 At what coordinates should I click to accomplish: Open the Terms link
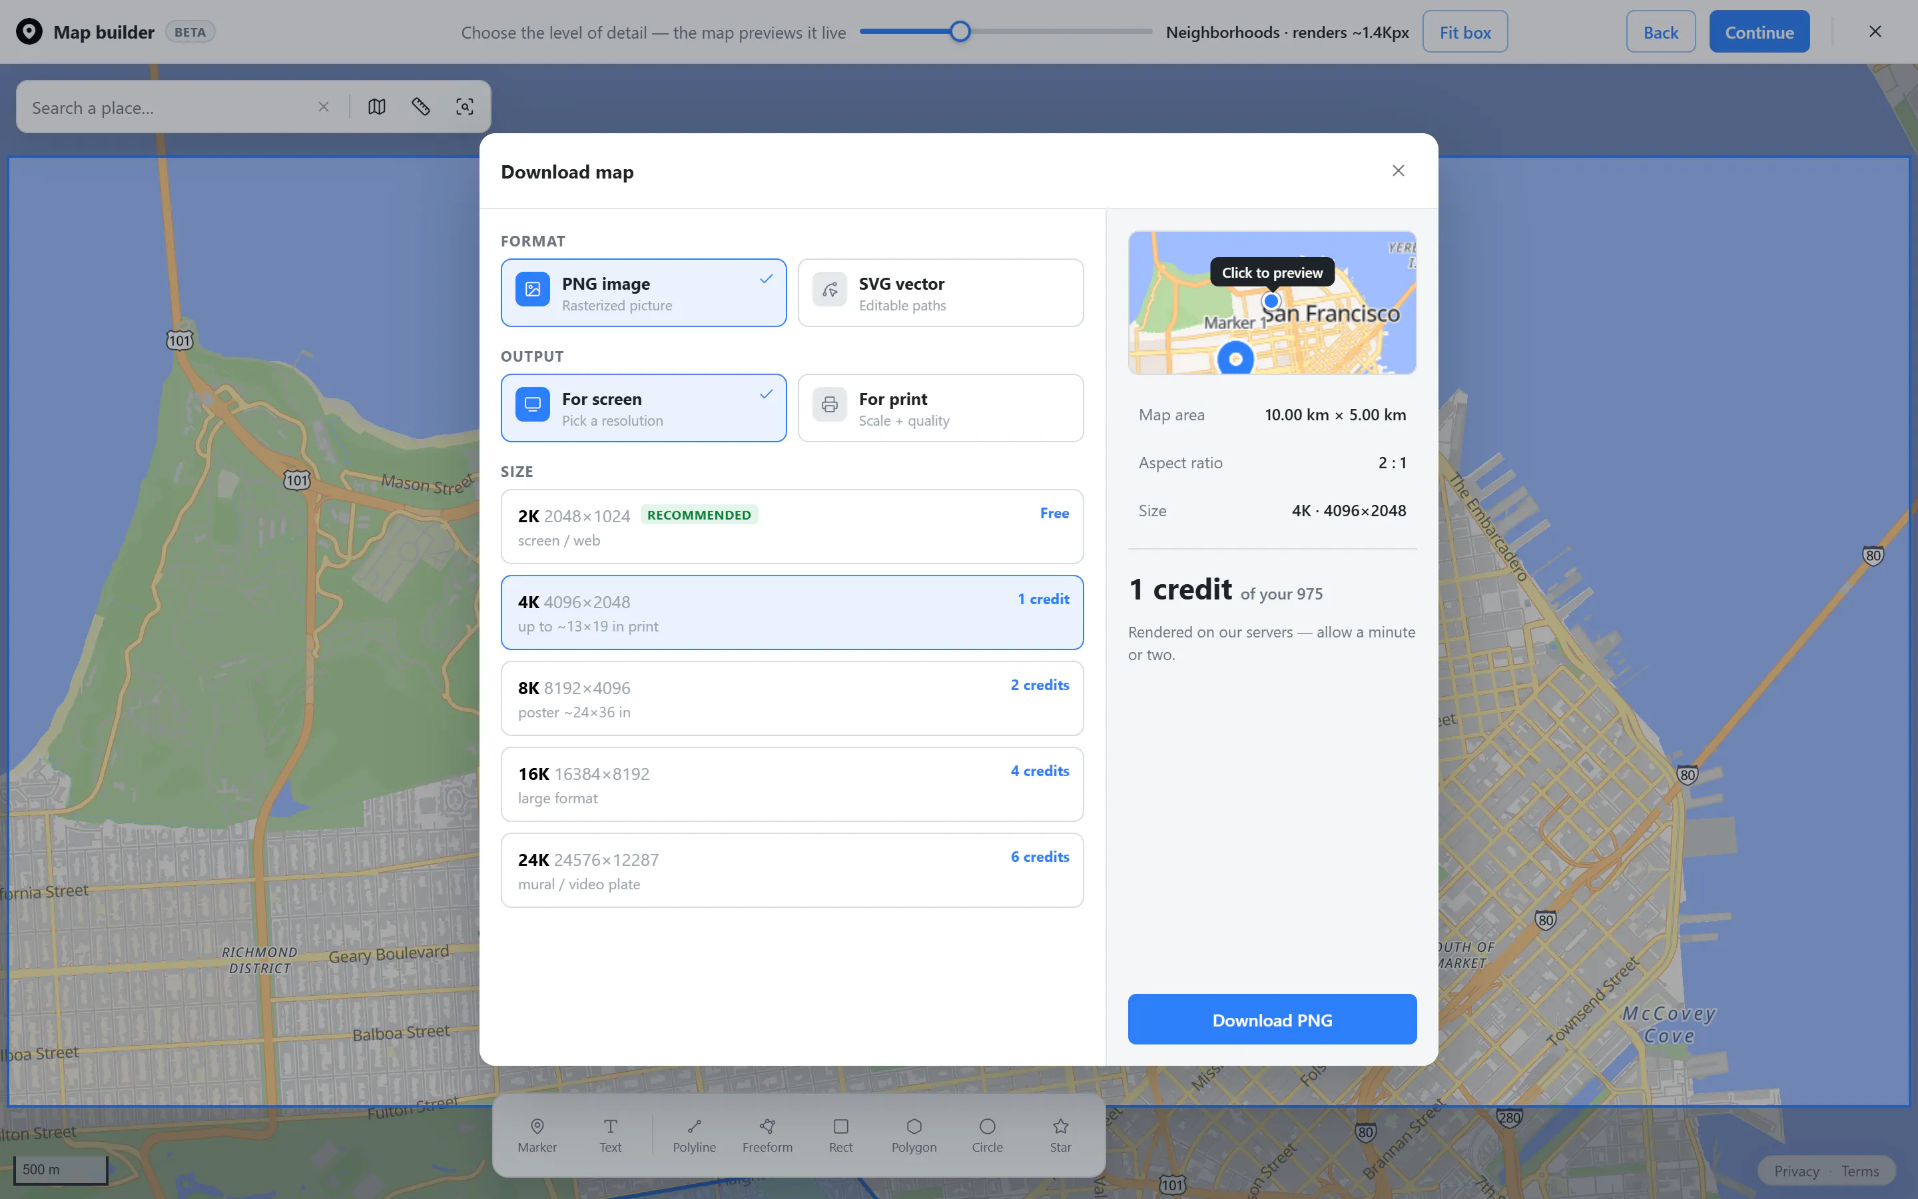(1859, 1170)
